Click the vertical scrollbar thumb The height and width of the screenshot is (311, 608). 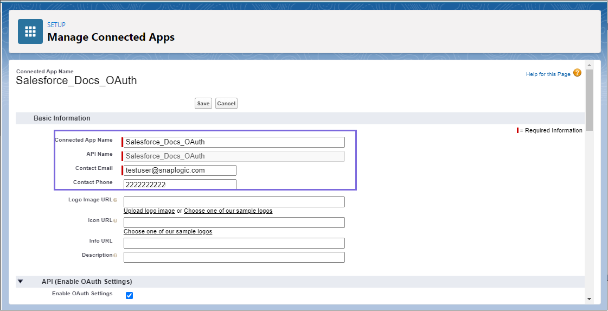(x=589, y=100)
